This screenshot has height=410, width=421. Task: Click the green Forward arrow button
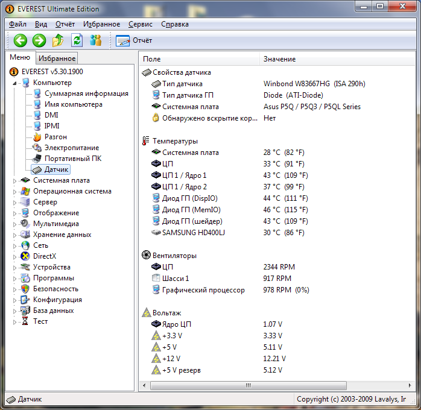click(x=39, y=40)
